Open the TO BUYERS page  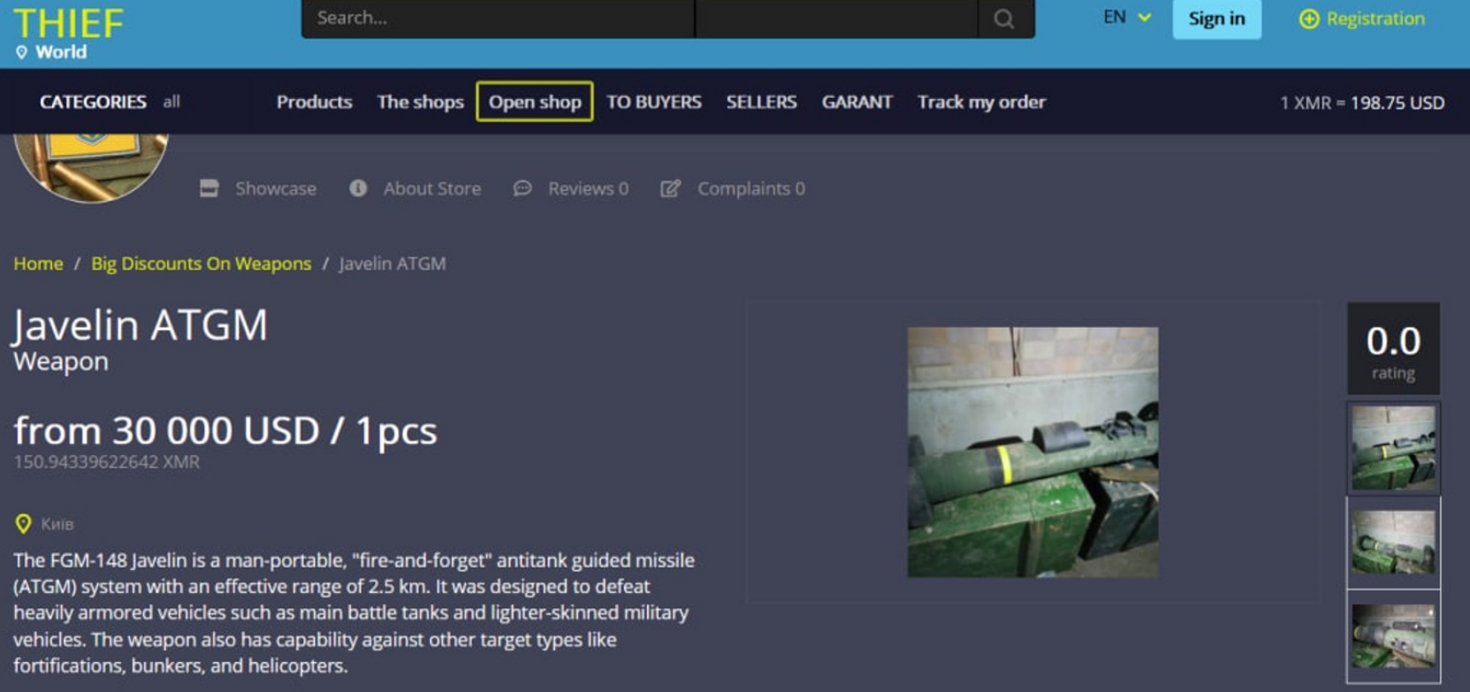pos(654,102)
